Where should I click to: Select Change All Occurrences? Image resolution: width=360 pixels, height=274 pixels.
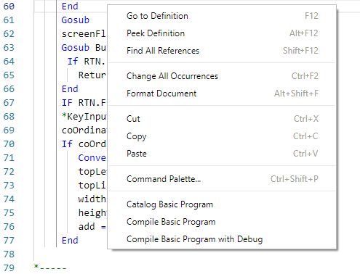[222, 76]
